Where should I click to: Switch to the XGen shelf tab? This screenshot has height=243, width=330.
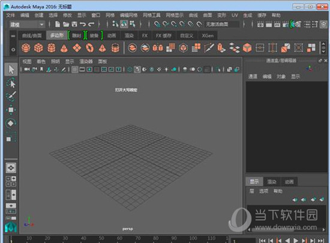[208, 35]
